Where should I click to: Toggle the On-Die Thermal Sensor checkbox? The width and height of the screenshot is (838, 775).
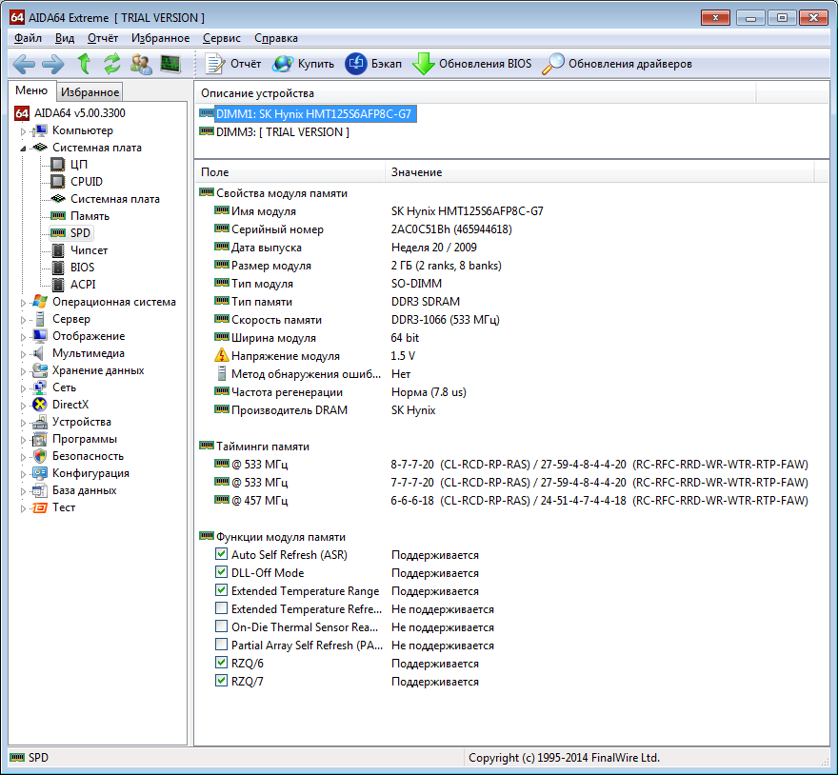click(x=222, y=627)
